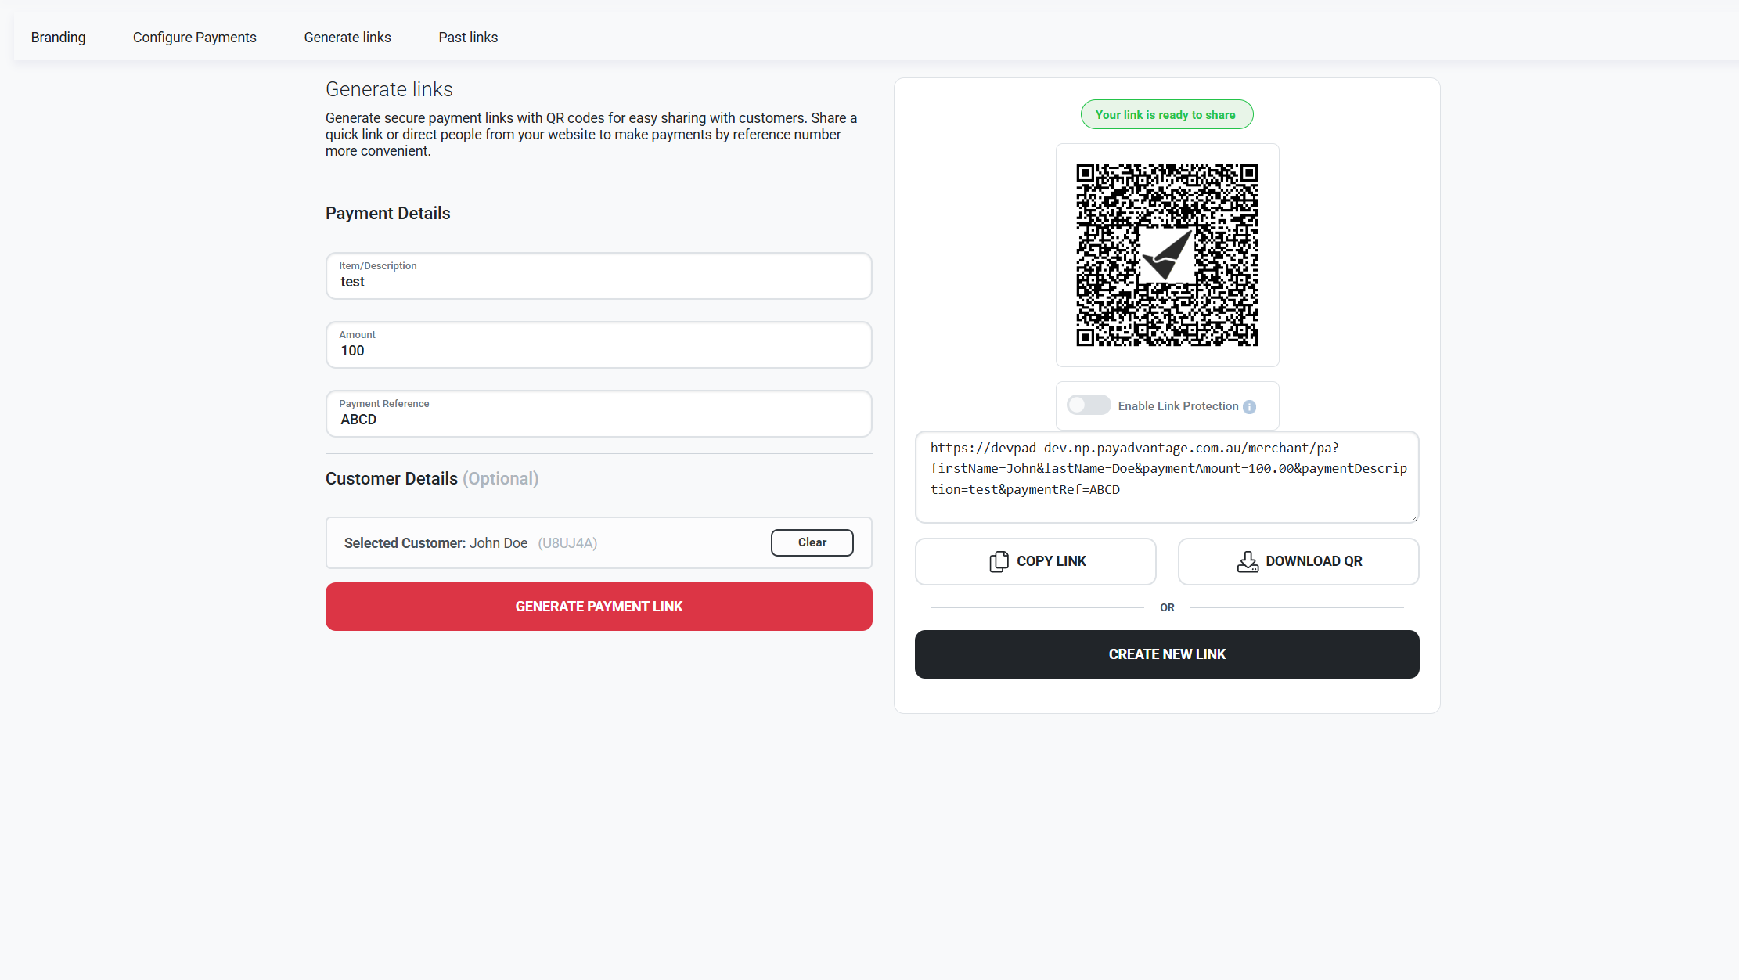This screenshot has width=1739, height=980.
Task: Click the info icon beside Link Protection
Action: (x=1249, y=406)
